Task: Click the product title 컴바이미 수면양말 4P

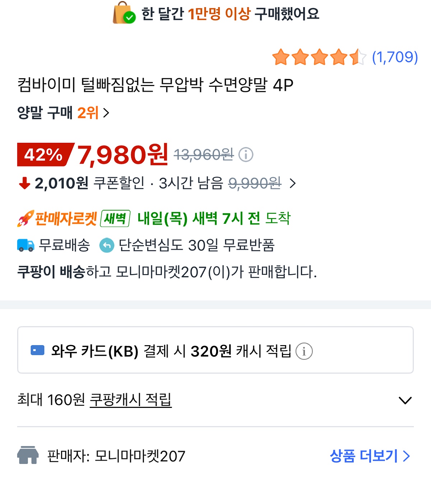Action: tap(155, 85)
